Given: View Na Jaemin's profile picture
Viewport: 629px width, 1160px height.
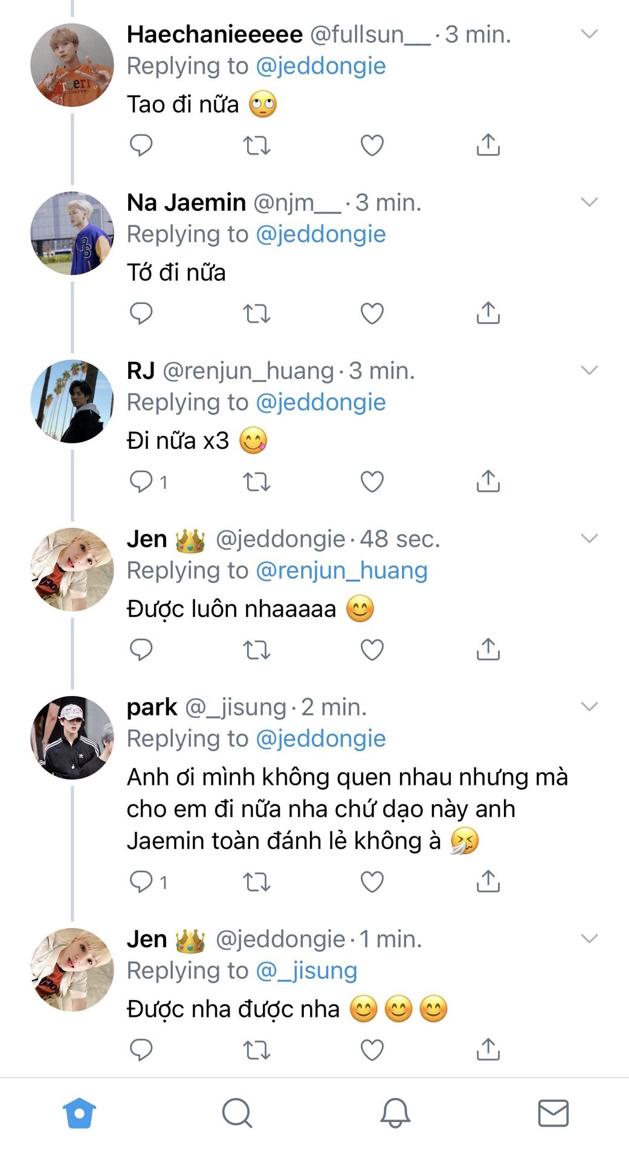Looking at the screenshot, I should point(72,233).
